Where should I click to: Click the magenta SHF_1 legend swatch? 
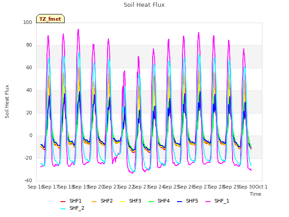[208, 202]
